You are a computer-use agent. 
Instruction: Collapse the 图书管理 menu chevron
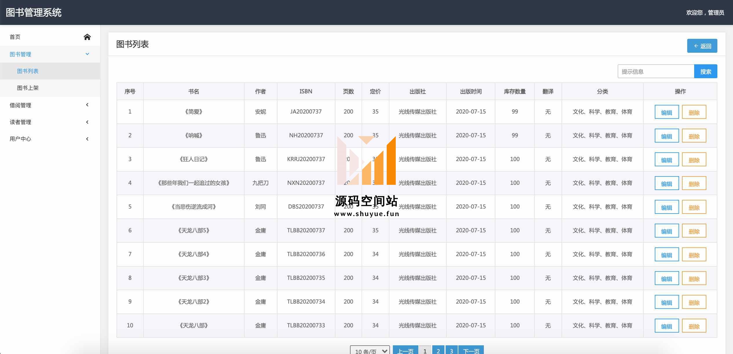click(87, 54)
